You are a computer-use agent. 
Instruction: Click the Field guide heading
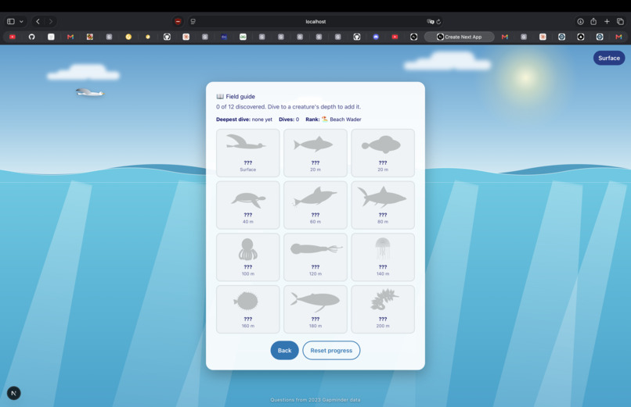pyautogui.click(x=236, y=96)
